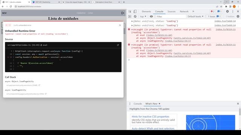Switch to Interceptors Axios Docs browser tab
The image size is (241, 135).
pos(106,2)
